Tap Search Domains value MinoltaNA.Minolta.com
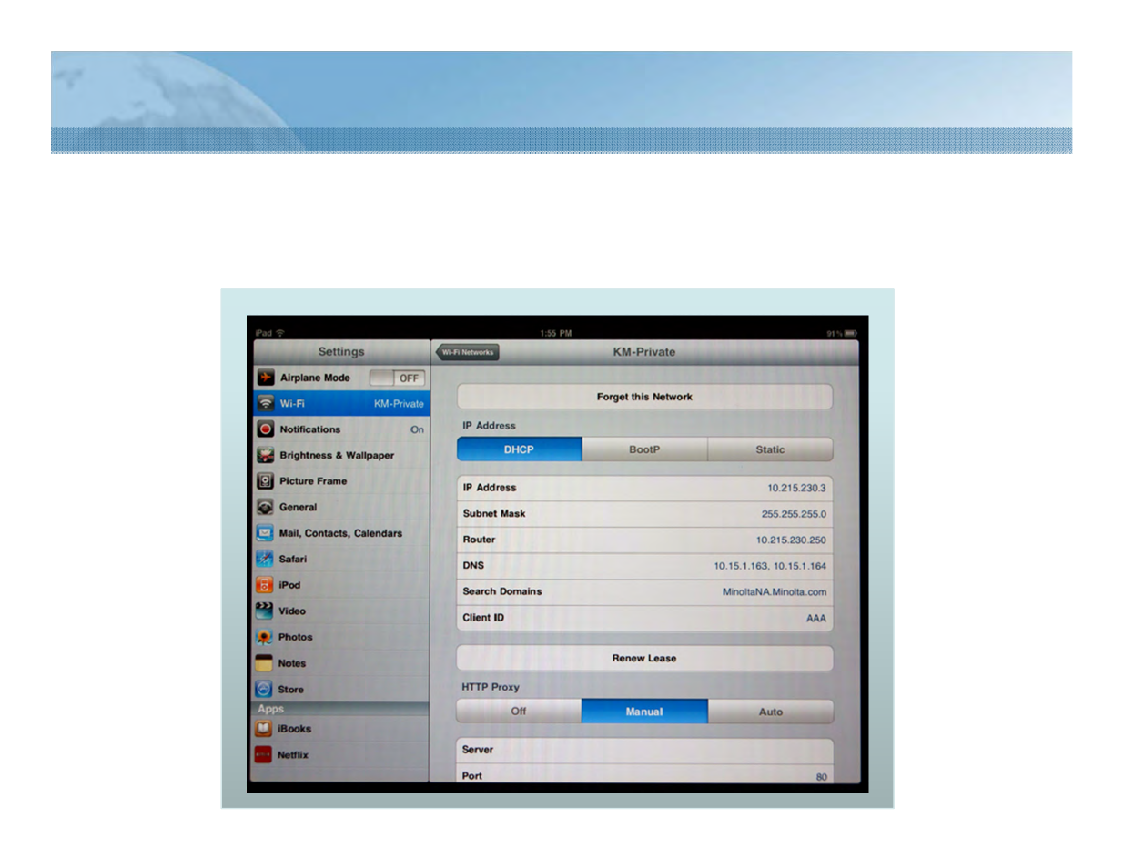Viewport: 1124px width, 868px height. coord(775,592)
